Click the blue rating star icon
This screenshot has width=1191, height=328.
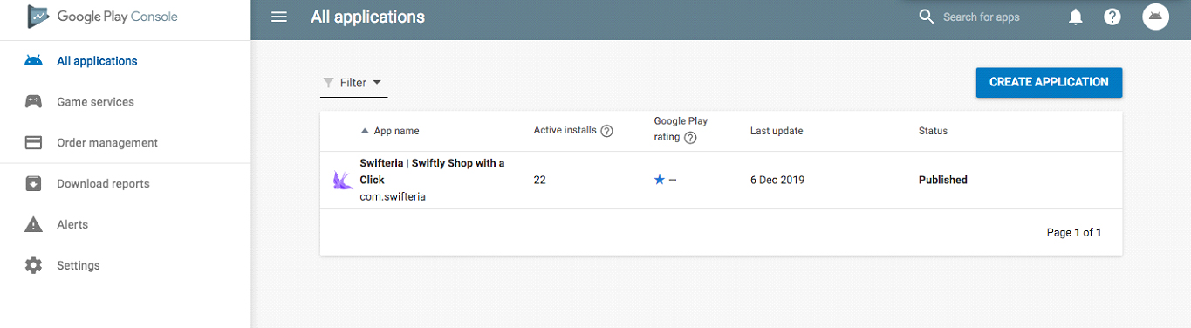[x=660, y=180]
